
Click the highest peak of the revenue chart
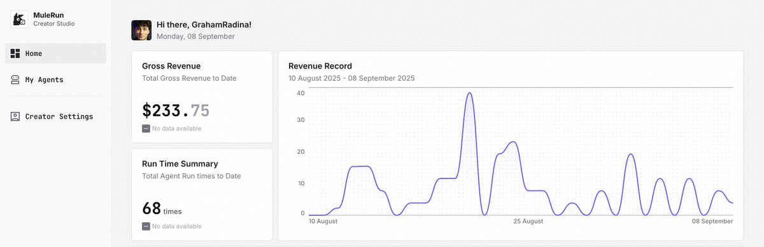click(469, 93)
